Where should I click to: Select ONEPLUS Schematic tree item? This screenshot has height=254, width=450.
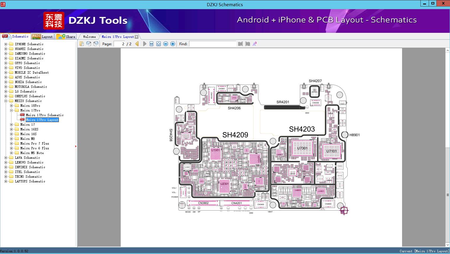pyautogui.click(x=30, y=96)
